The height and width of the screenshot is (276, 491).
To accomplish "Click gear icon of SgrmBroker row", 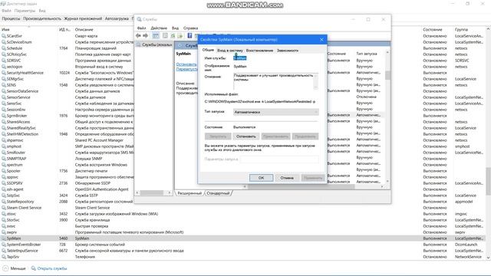I will [4, 116].
